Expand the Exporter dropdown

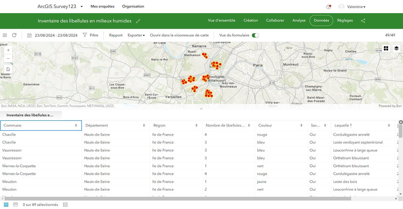point(136,35)
